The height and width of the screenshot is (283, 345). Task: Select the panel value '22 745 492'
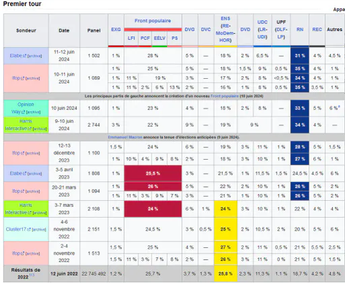click(x=94, y=274)
